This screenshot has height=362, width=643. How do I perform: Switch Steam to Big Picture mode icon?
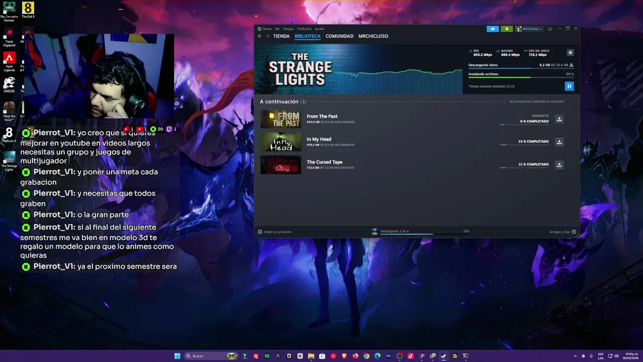coord(550,29)
